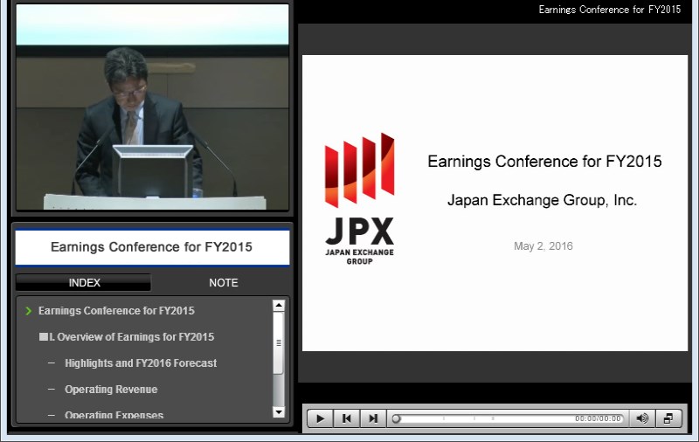Jump to Operating Expenses section
Screen dimensions: 699x442
click(x=114, y=415)
